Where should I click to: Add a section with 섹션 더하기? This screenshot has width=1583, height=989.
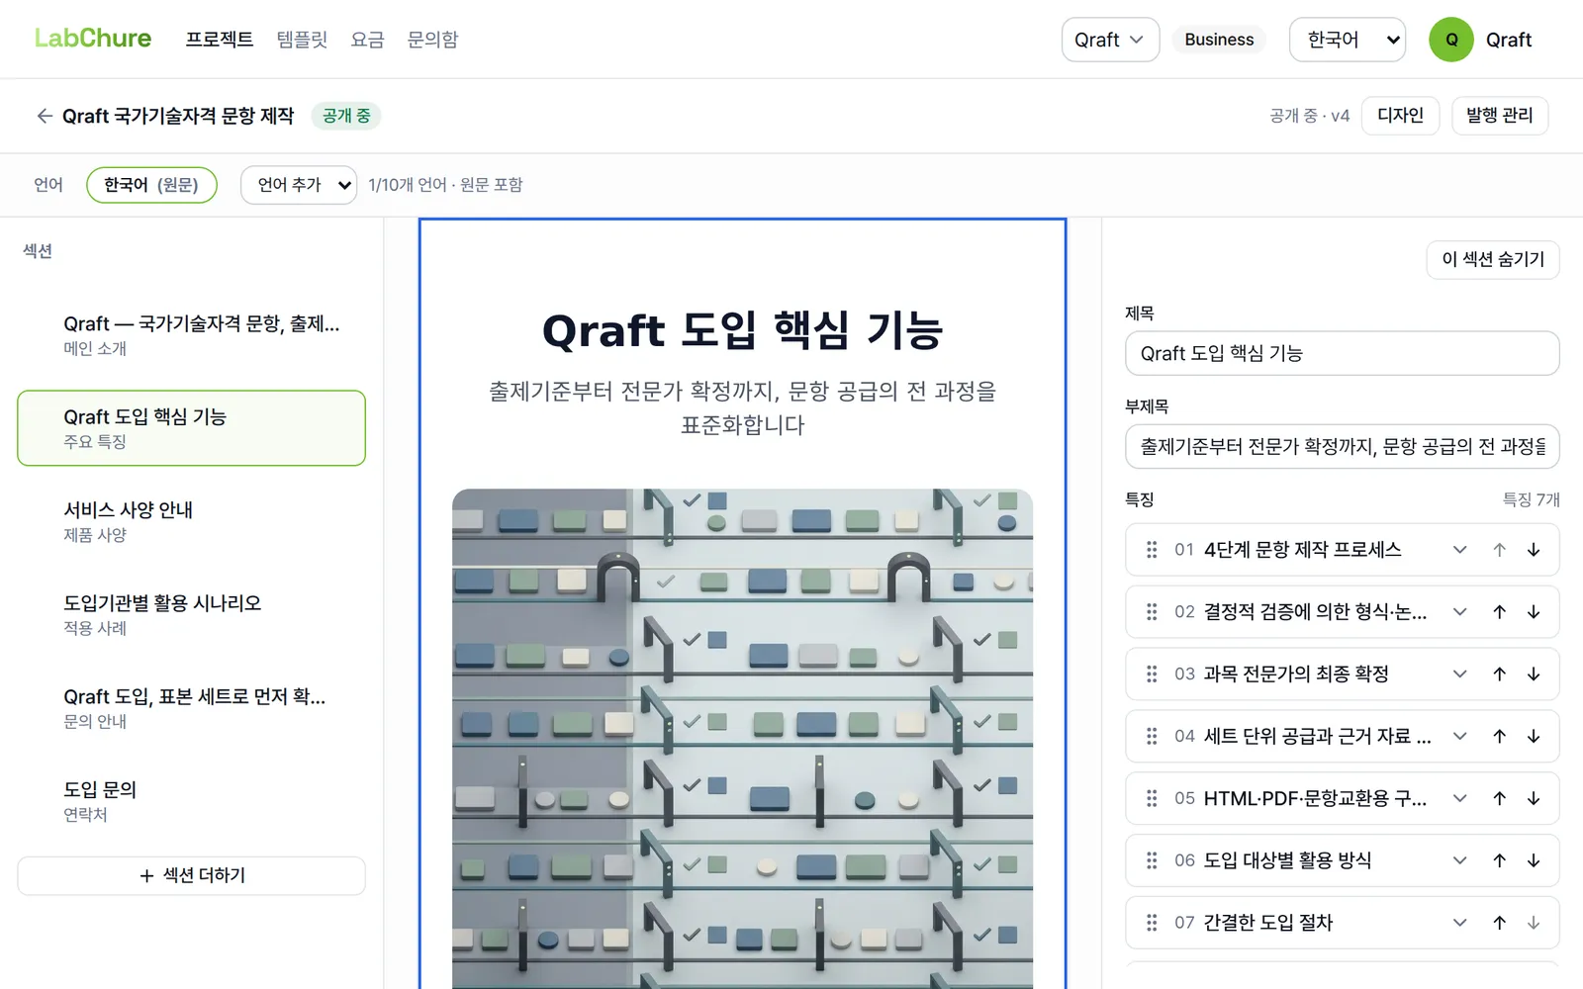pyautogui.click(x=191, y=876)
